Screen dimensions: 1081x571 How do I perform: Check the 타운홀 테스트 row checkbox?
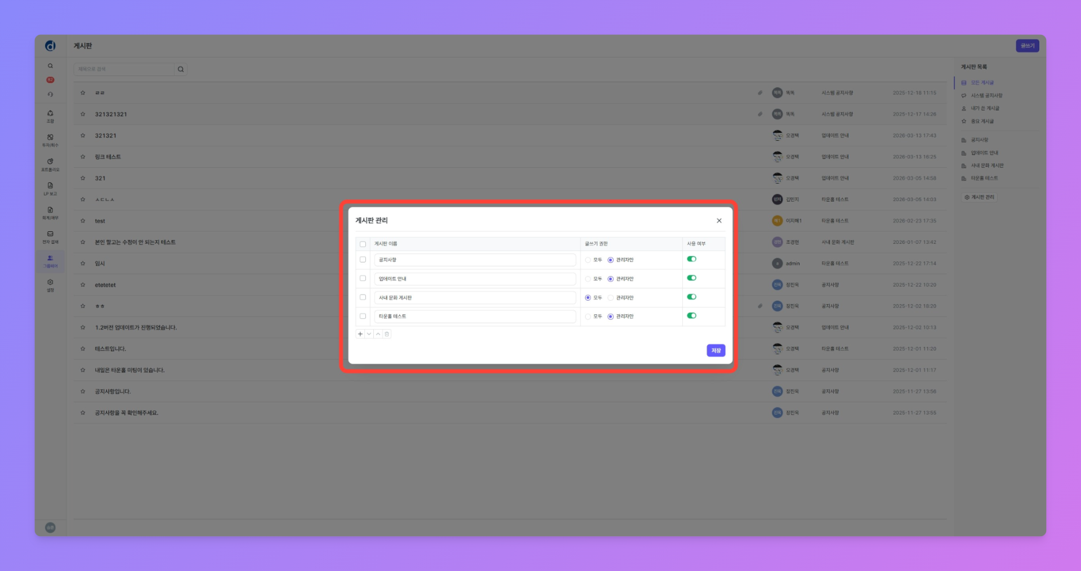(x=363, y=316)
